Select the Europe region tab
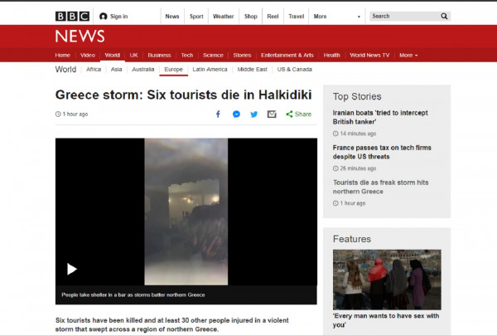 pos(174,70)
